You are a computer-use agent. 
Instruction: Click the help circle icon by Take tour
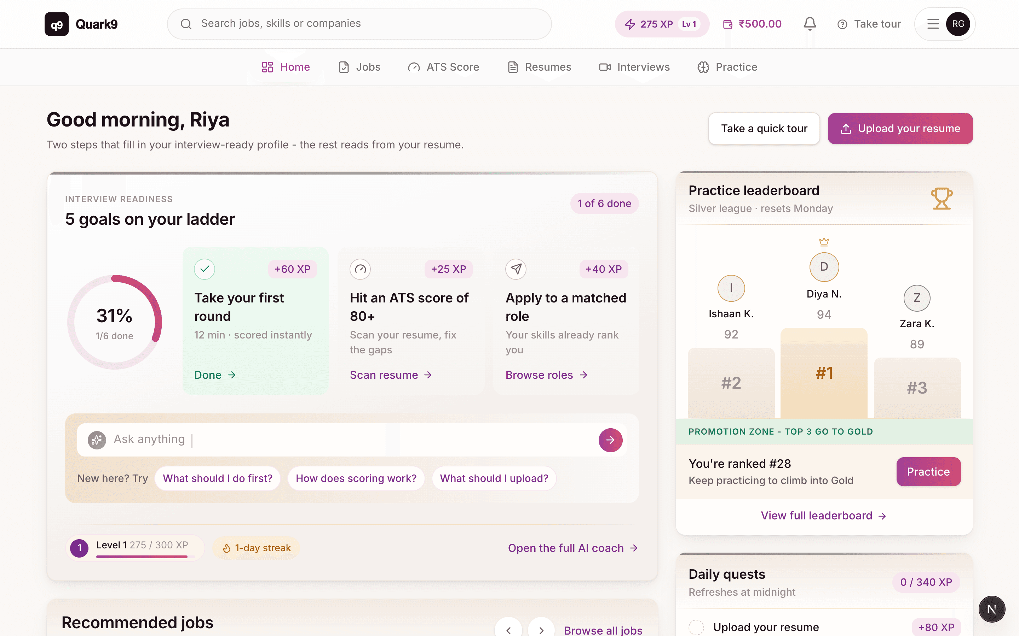pos(842,24)
